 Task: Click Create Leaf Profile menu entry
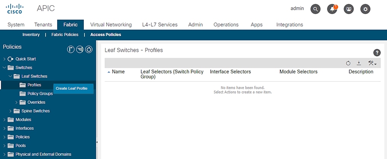[x=72, y=89]
